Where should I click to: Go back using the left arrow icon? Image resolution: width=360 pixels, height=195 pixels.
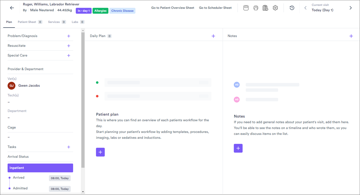point(12,8)
